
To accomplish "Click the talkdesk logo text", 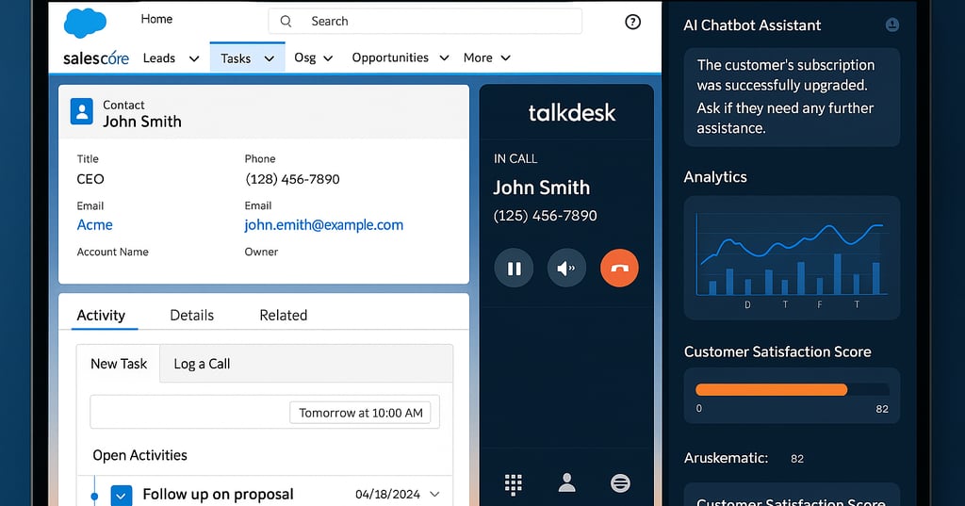I will pos(572,113).
